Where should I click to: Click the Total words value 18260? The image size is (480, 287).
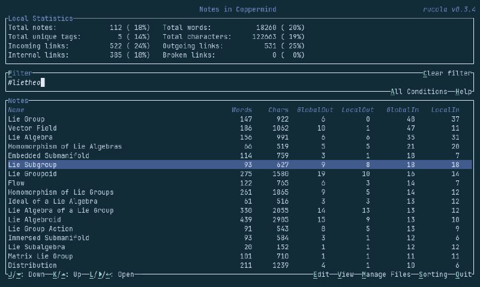266,28
